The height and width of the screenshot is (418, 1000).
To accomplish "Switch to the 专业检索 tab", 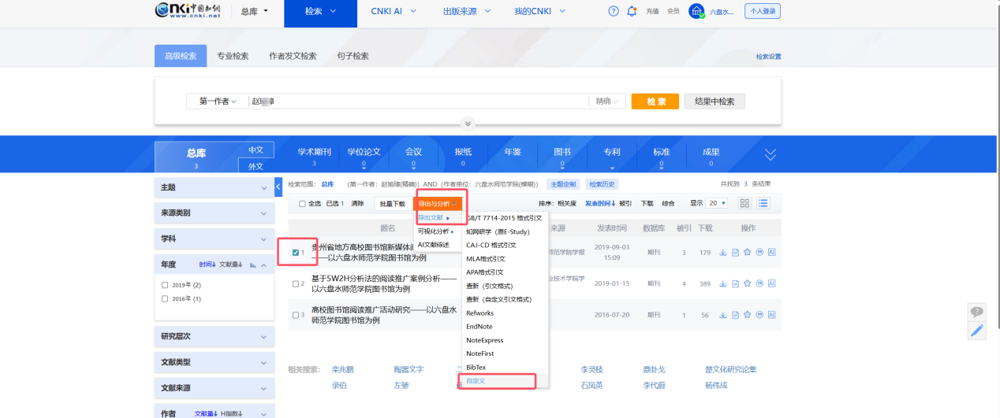I will tap(233, 56).
